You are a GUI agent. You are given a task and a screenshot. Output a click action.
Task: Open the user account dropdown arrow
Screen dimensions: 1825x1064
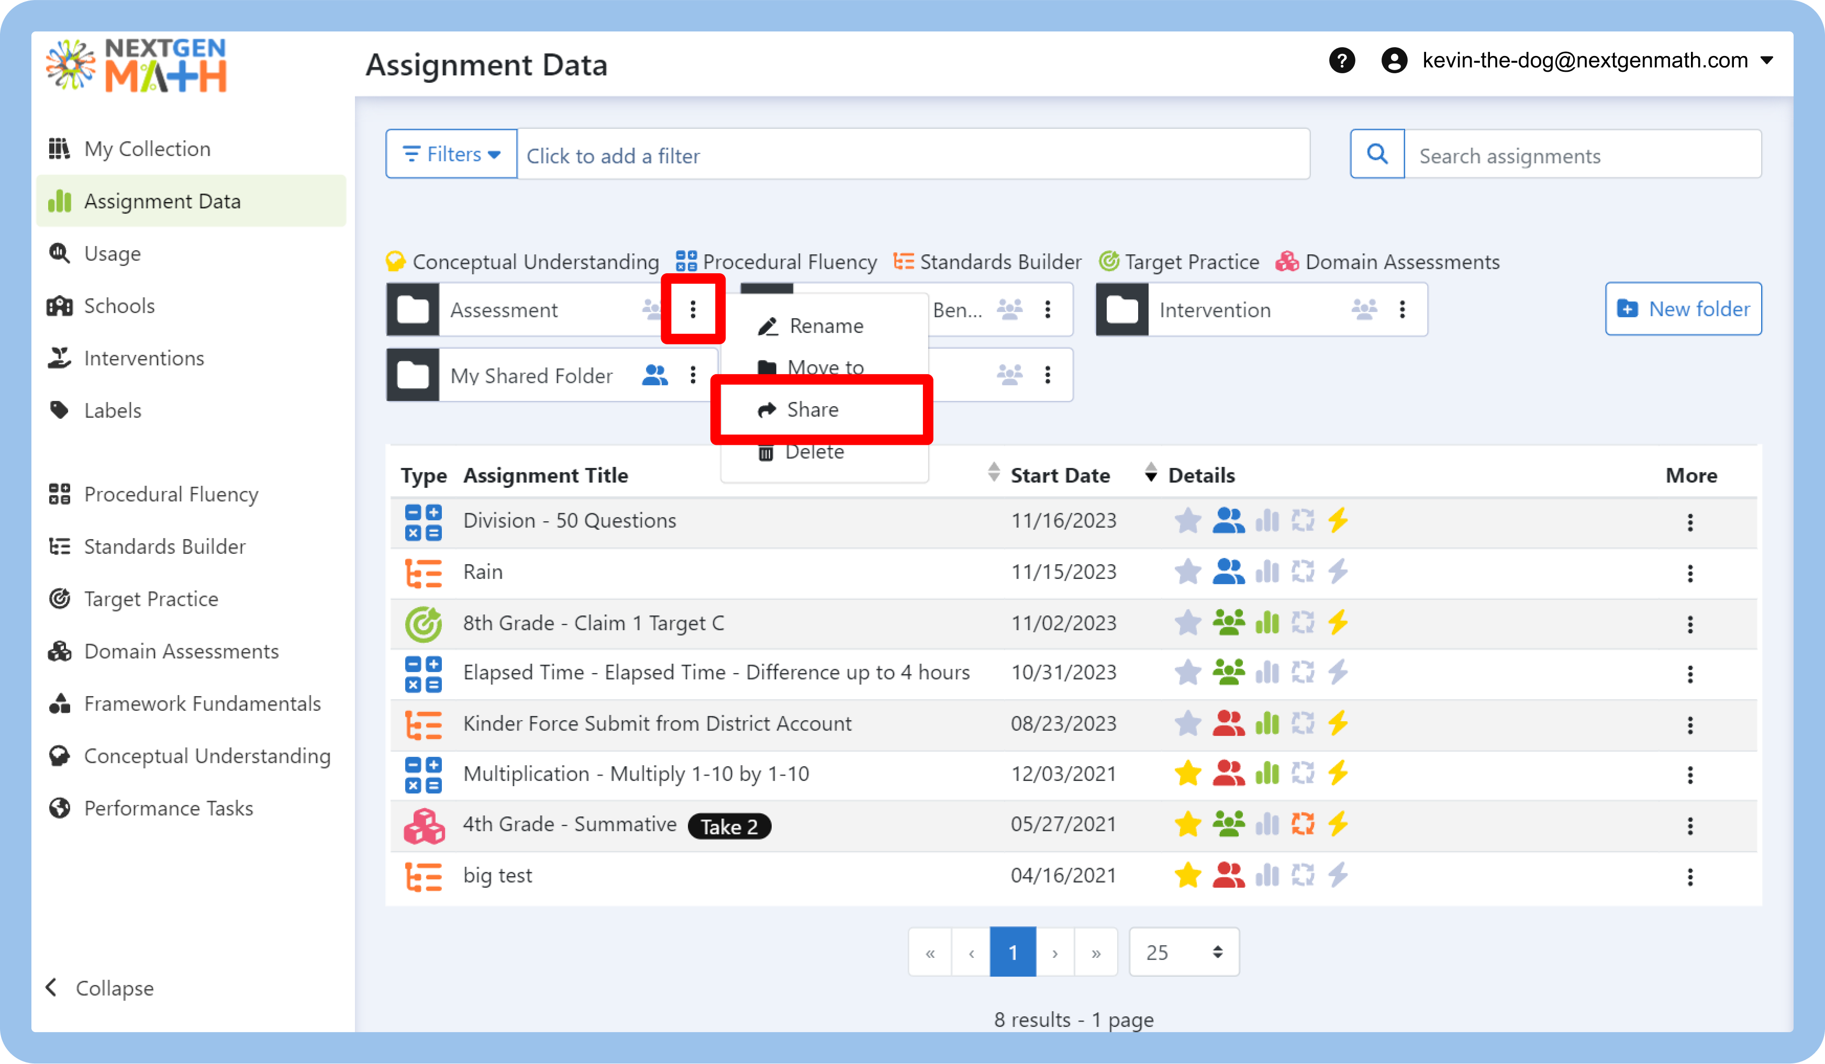(1768, 60)
